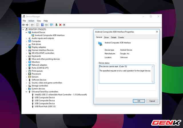Screen dimensions: 183x128
Task: Select the Disk drives label
Action: (x=36, y=44)
